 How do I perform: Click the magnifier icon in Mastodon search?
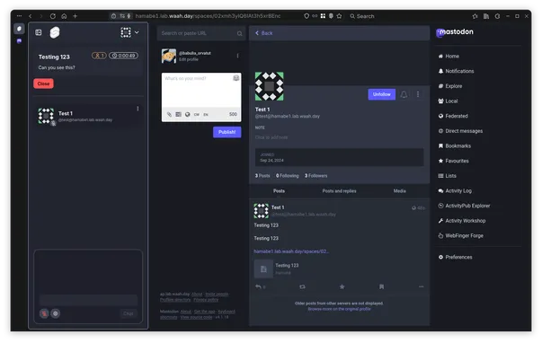[240, 33]
